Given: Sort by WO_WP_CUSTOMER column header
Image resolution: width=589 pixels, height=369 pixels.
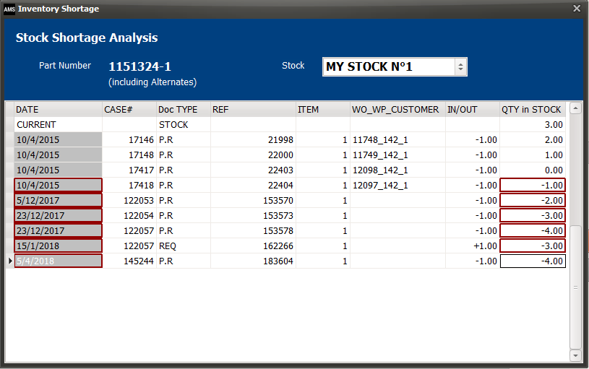Looking at the screenshot, I should pos(397,109).
